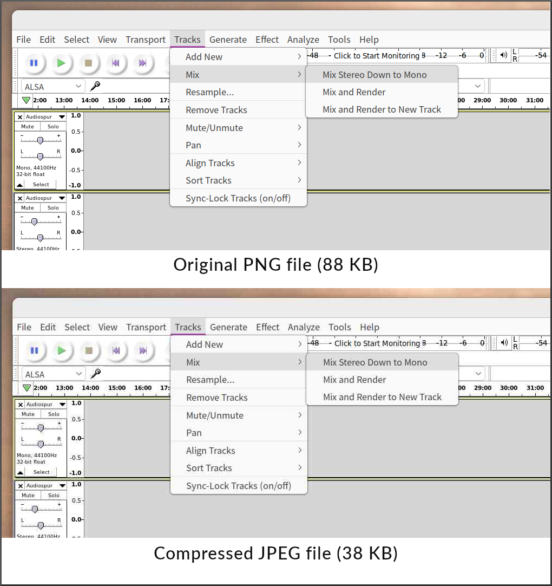Solo the second Audiospur track in the JPEG screenshot
Screen dimensions: 552x586
coord(54,495)
